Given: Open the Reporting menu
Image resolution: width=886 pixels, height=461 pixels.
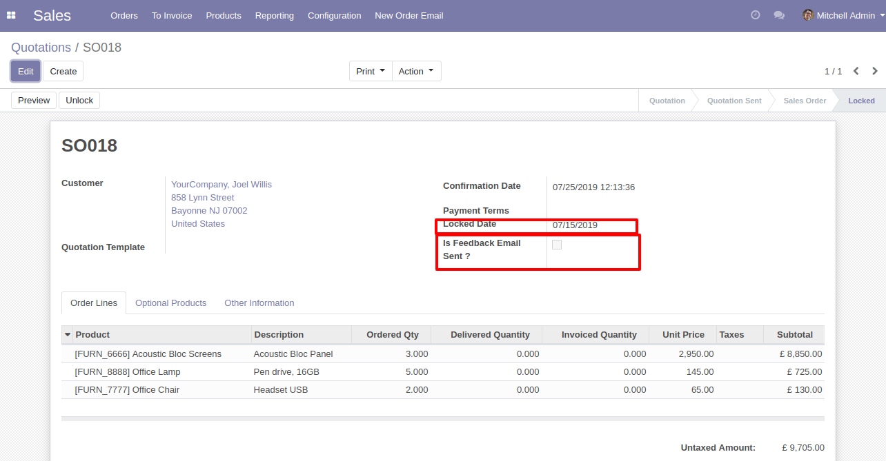Looking at the screenshot, I should 275,15.
